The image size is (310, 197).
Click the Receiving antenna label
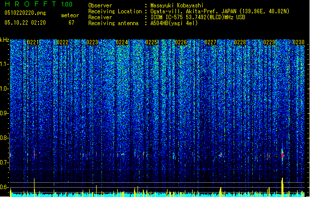click(x=113, y=23)
